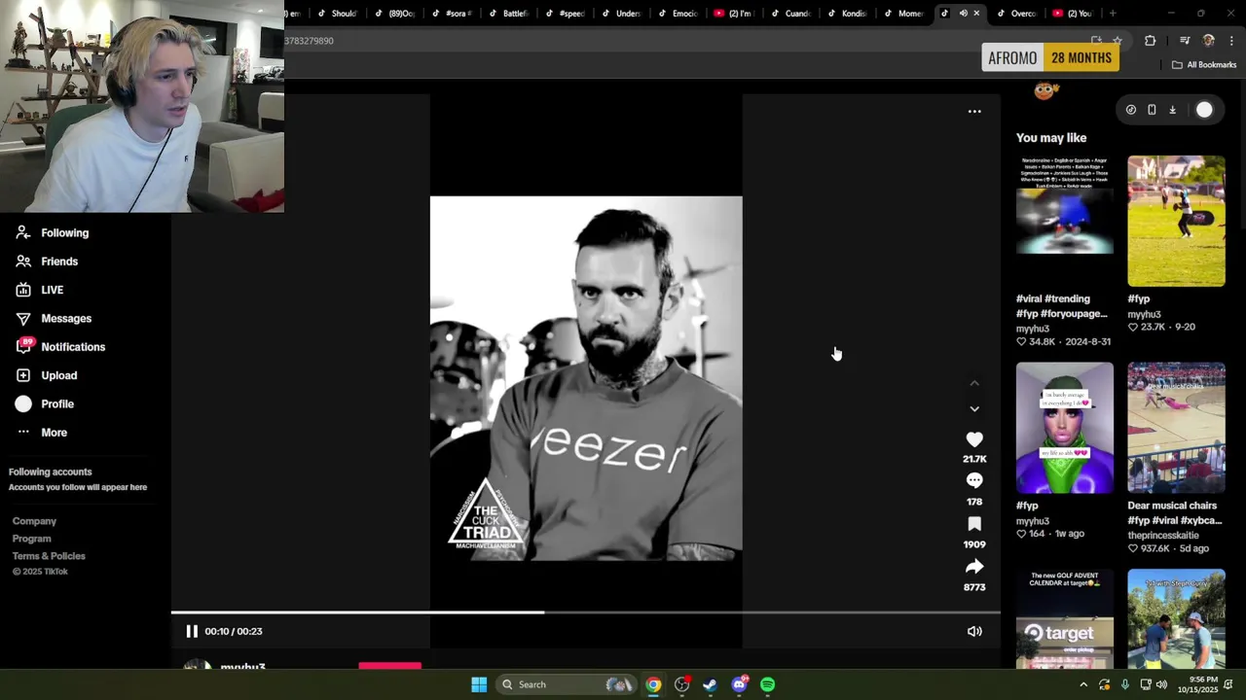
Task: Open Notifications in the sidebar
Action: point(73,347)
